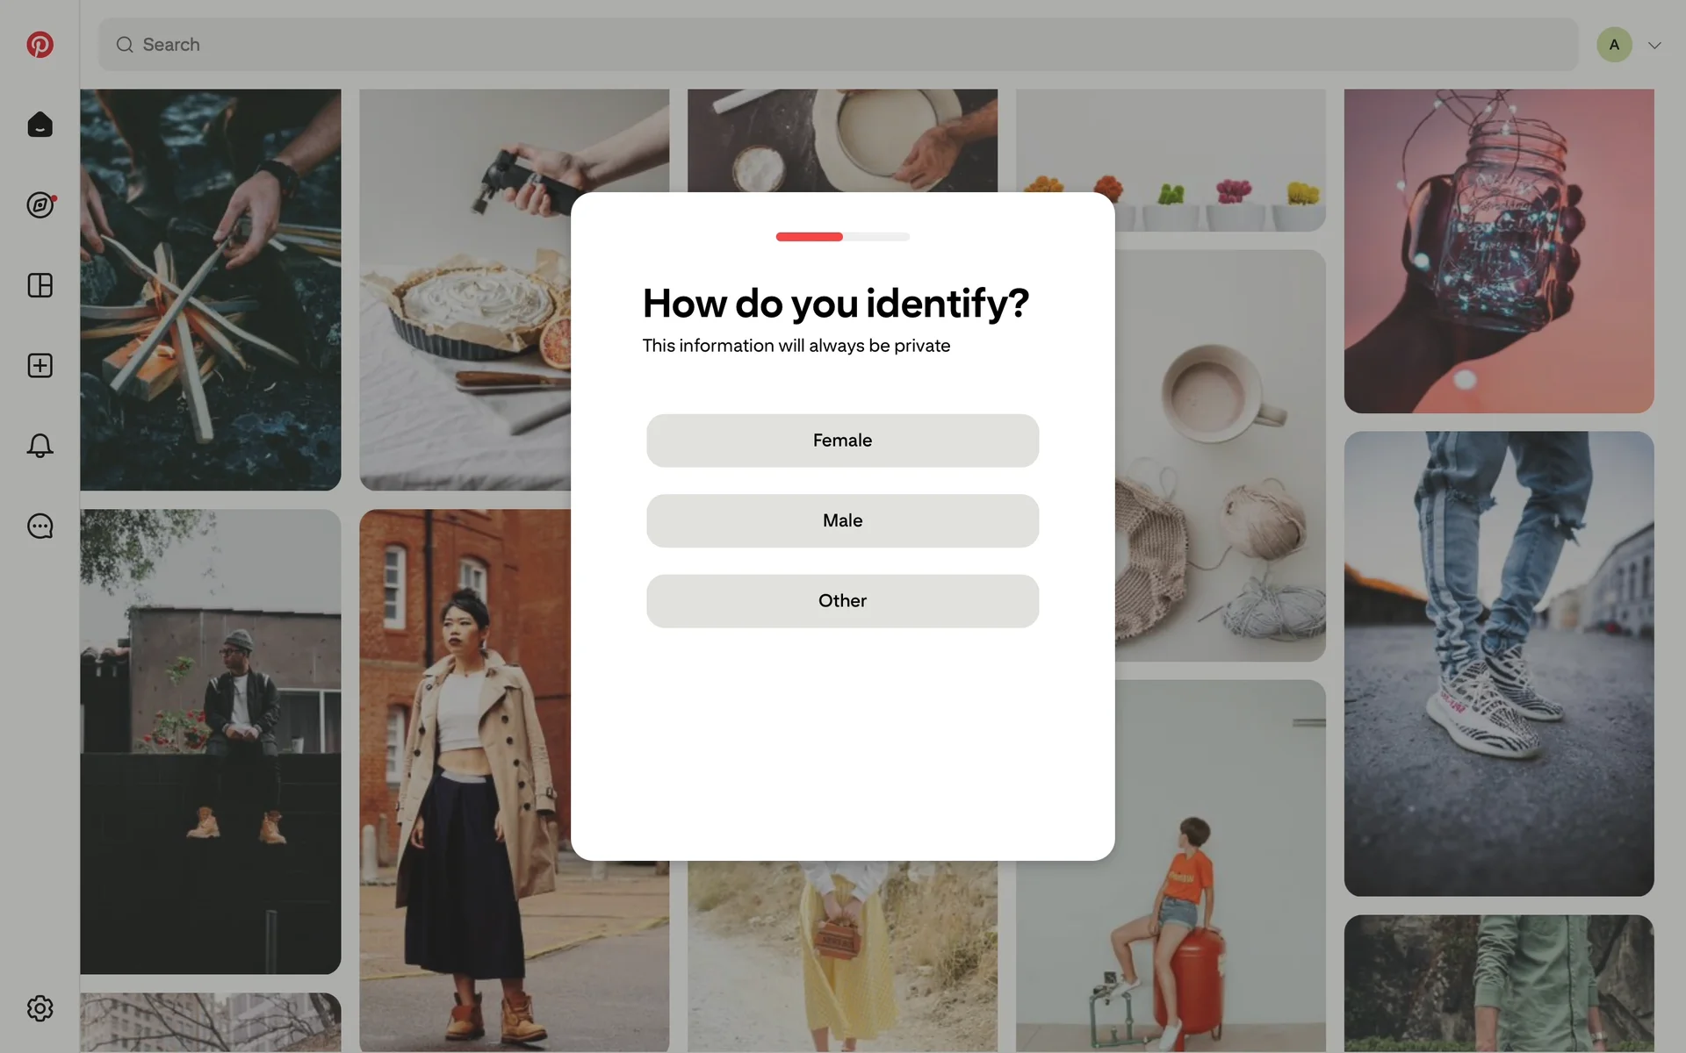
Task: Click the Pinterest logo icon
Action: point(40,45)
